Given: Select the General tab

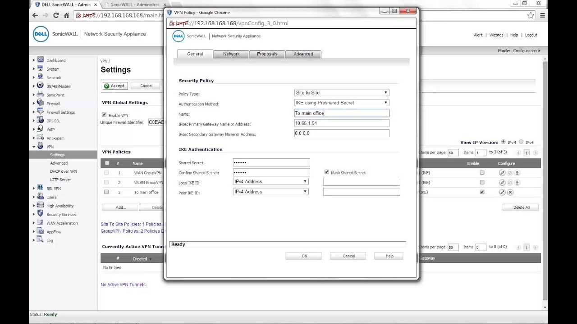Looking at the screenshot, I should (195, 54).
